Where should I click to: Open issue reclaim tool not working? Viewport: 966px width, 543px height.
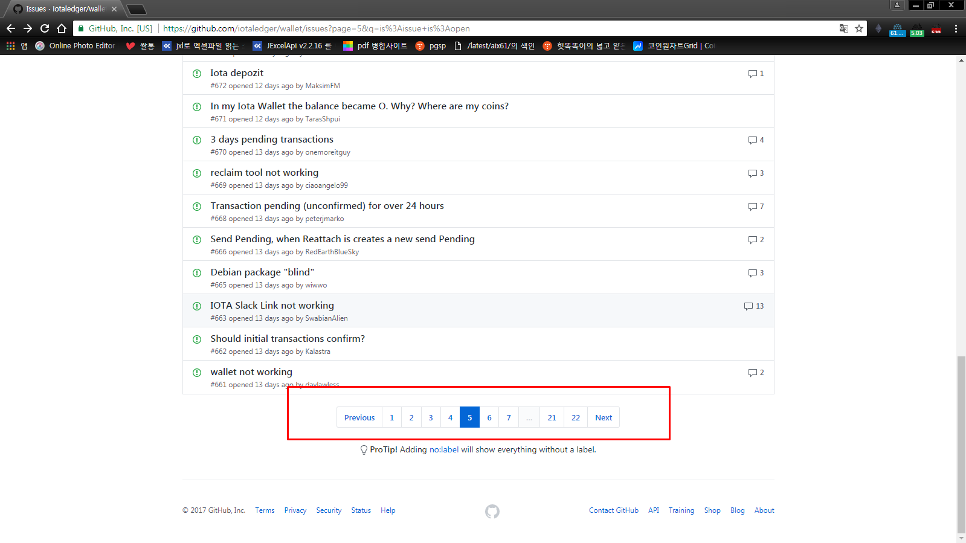[264, 172]
